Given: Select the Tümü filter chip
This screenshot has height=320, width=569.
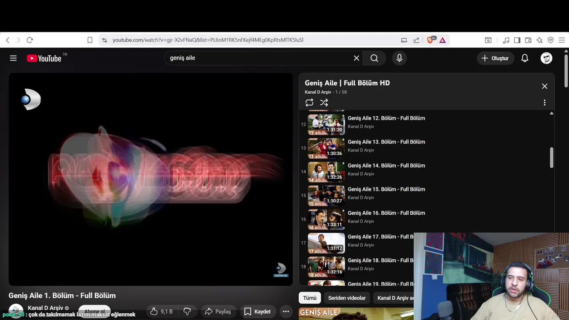Looking at the screenshot, I should (310, 298).
